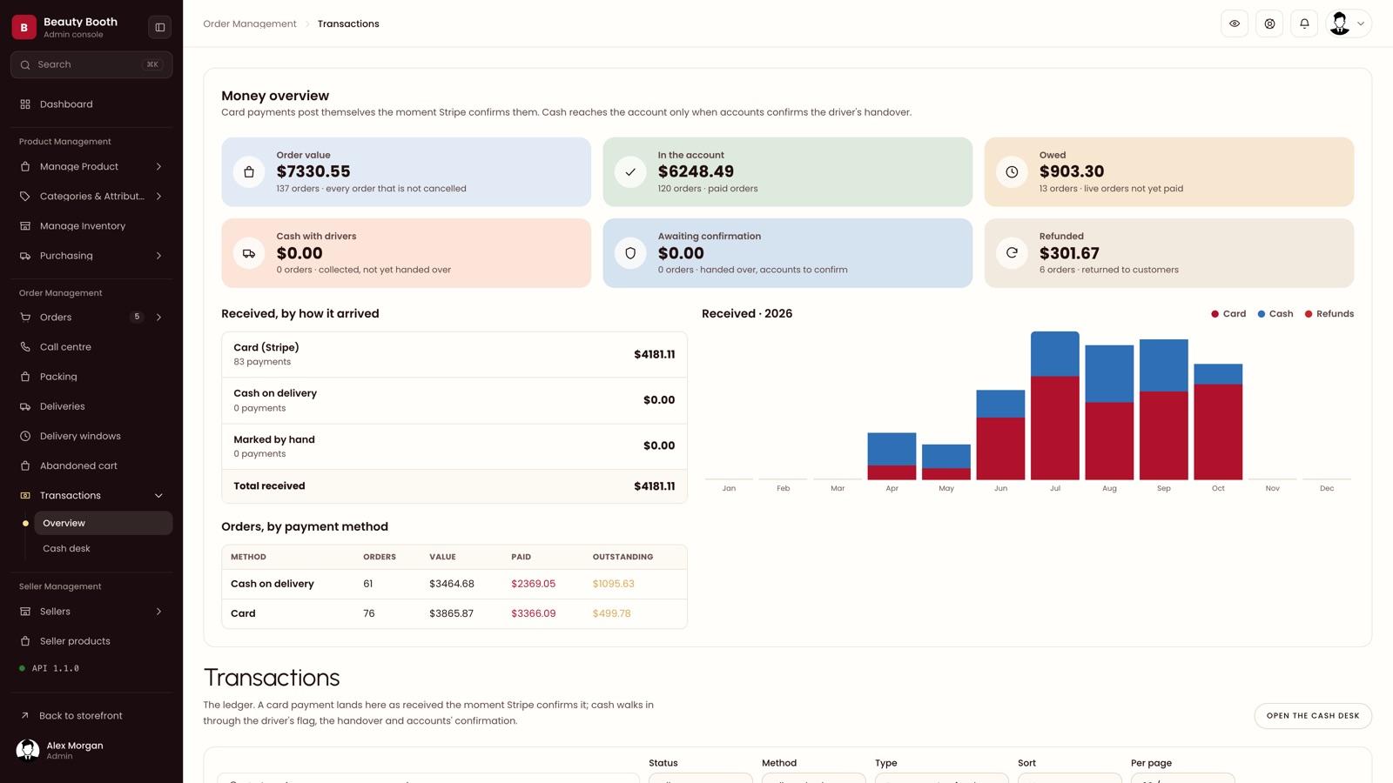Image resolution: width=1393 pixels, height=783 pixels.
Task: Expand the Purchasing submenu chevron
Action: click(158, 256)
